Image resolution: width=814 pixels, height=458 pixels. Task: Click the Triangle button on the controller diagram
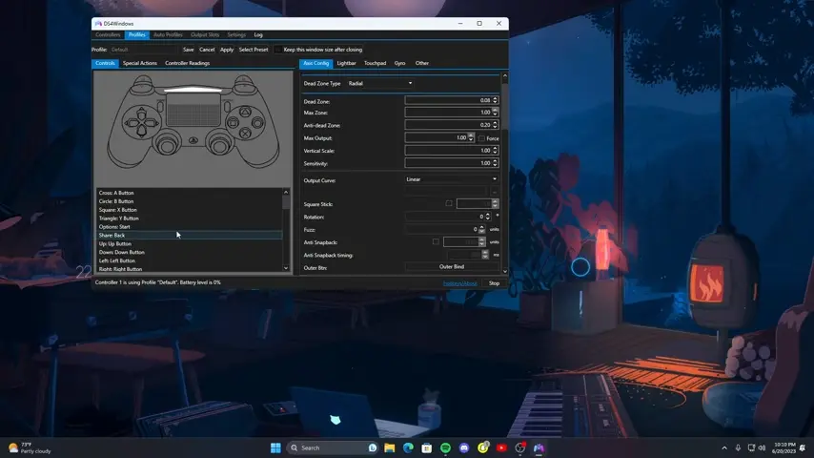(x=245, y=112)
